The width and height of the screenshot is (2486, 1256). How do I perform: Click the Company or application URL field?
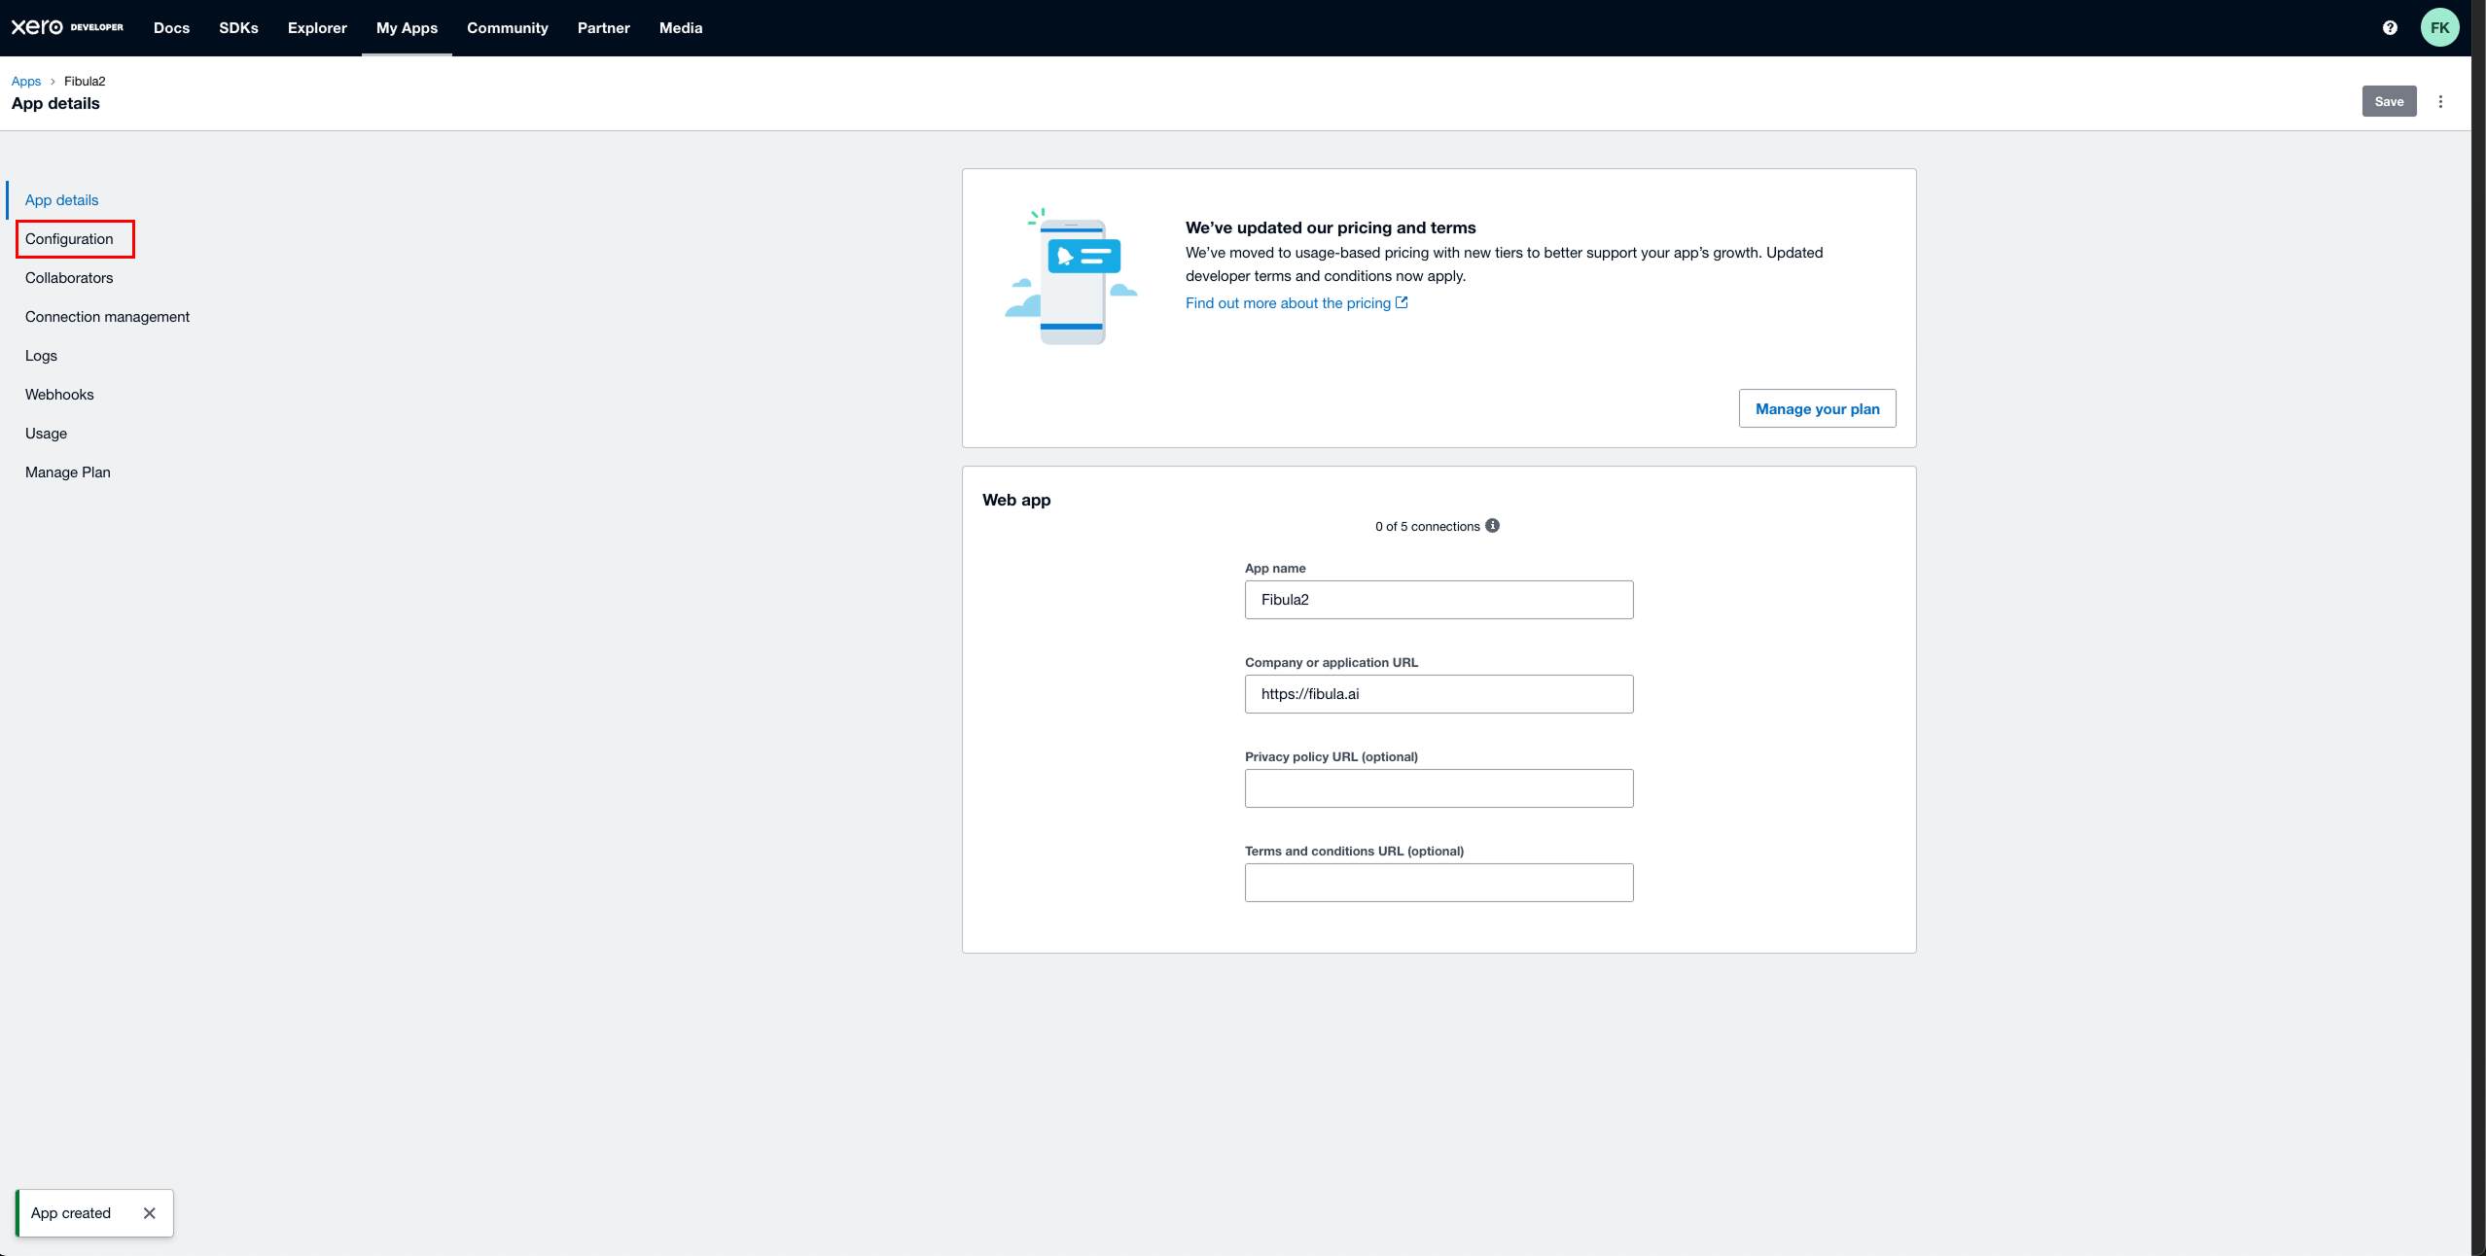pos(1438,694)
